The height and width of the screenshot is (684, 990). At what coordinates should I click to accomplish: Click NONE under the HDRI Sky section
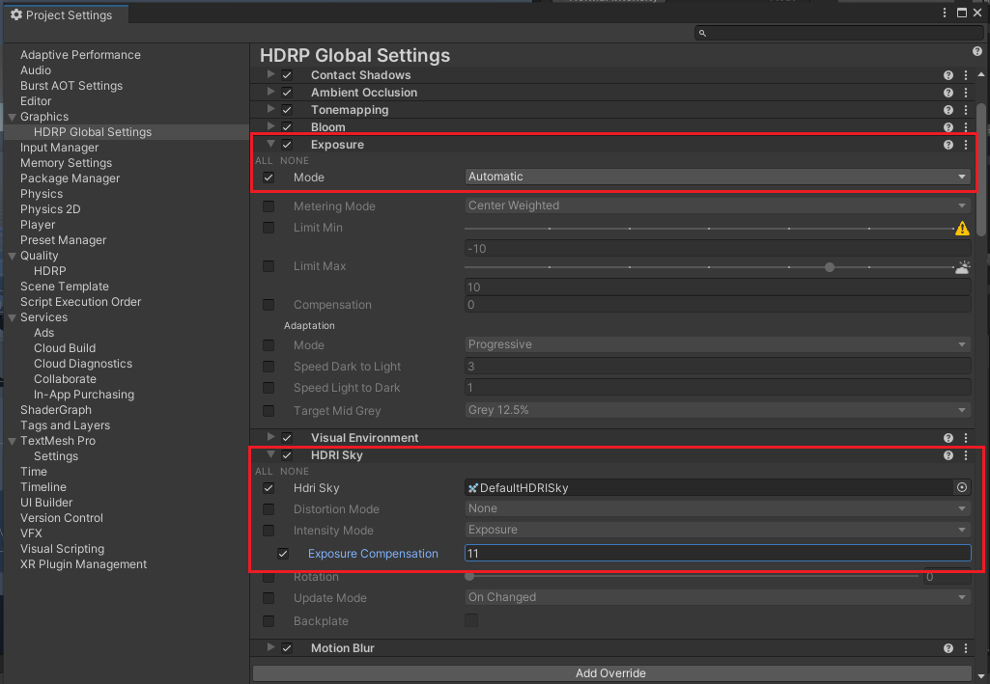point(295,472)
